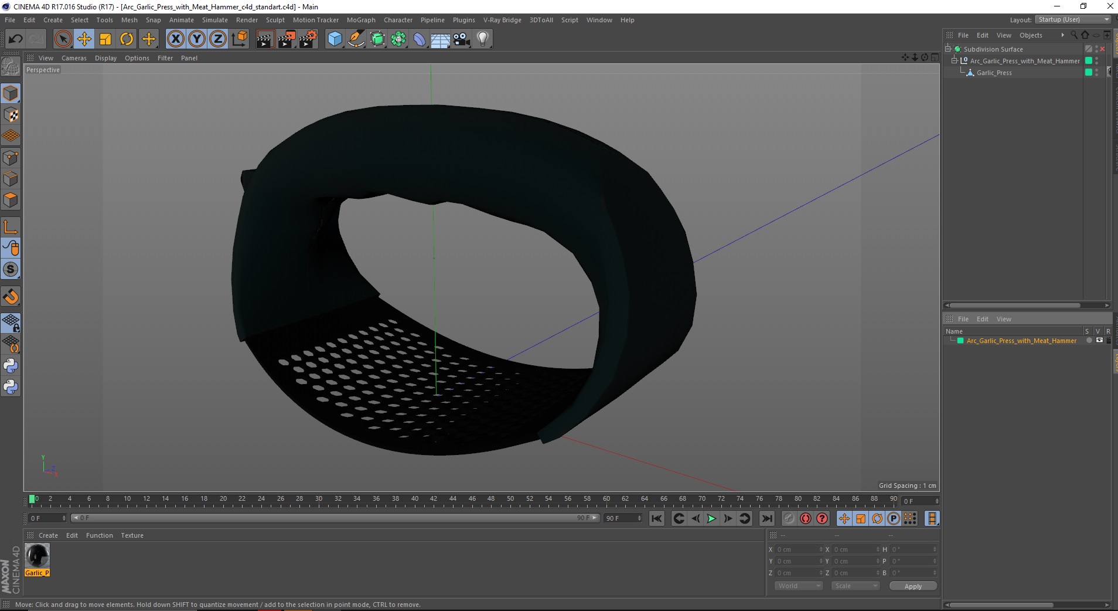Open viewport Cameras menu
Viewport: 1118px width, 611px height.
pyautogui.click(x=74, y=58)
